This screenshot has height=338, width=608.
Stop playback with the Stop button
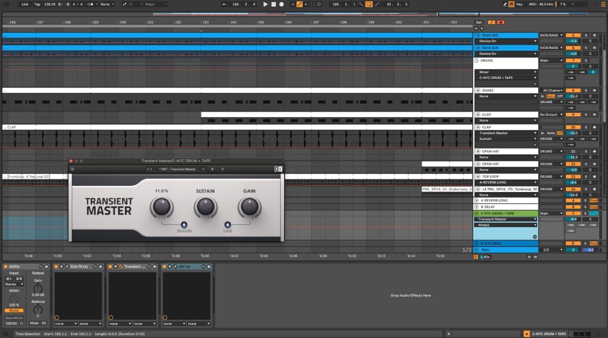(274, 4)
